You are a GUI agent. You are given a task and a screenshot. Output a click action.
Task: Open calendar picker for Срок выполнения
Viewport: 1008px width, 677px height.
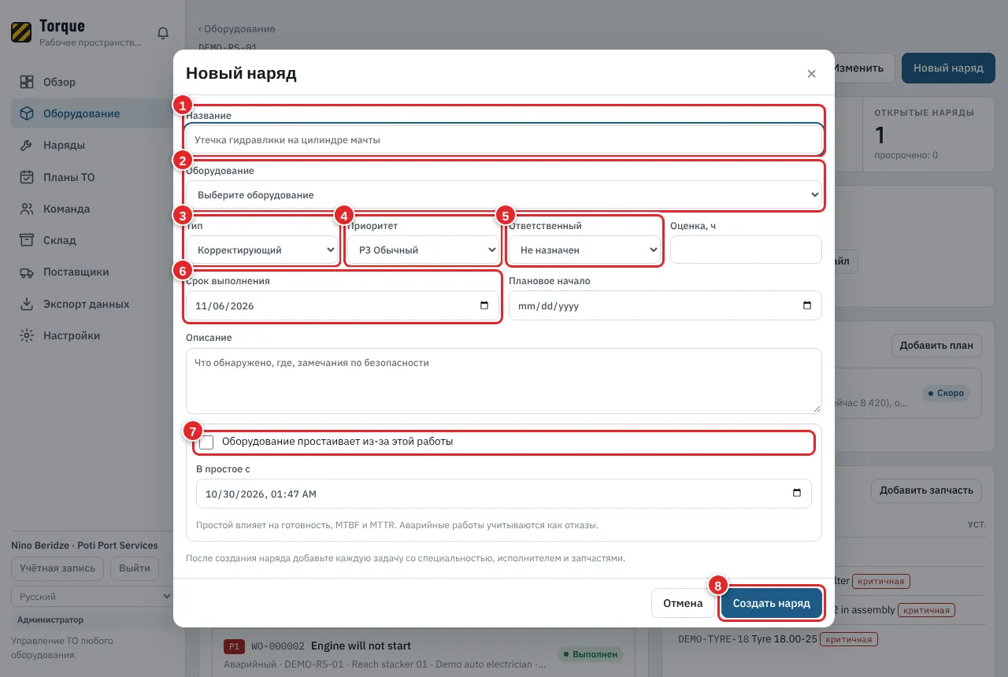[484, 306]
